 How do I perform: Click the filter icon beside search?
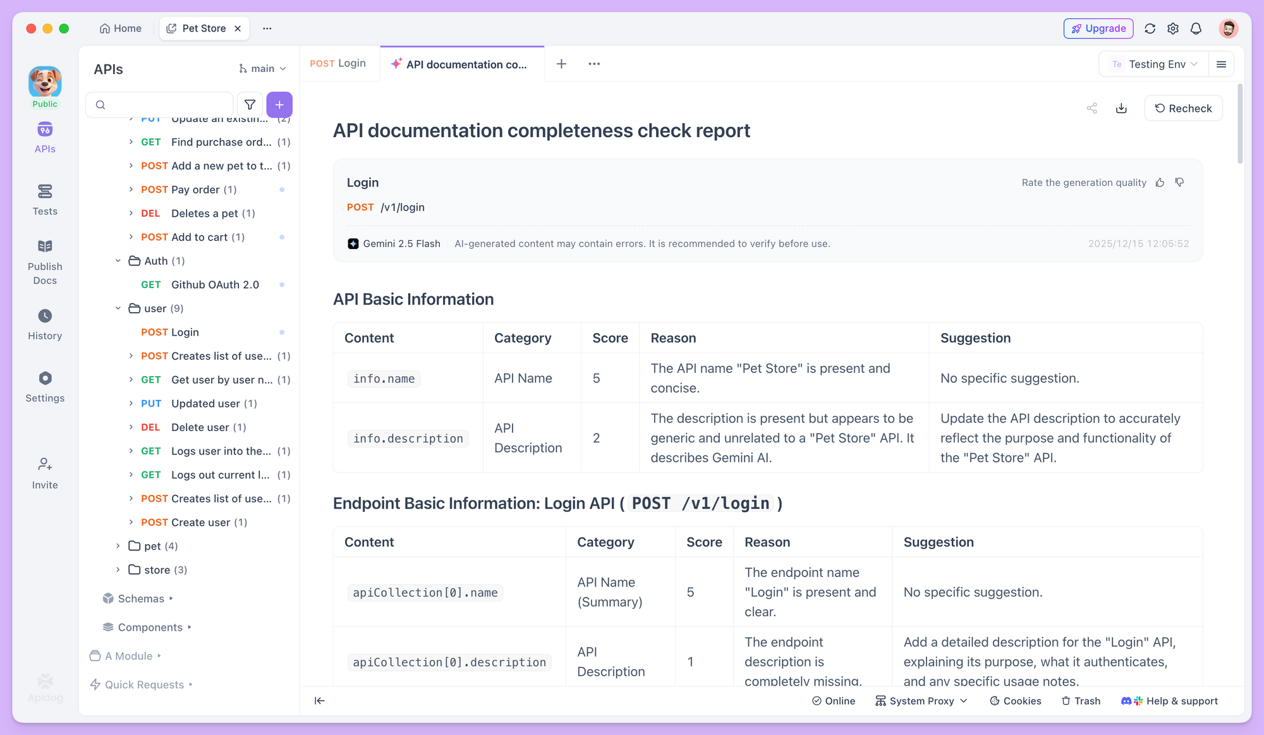(250, 105)
